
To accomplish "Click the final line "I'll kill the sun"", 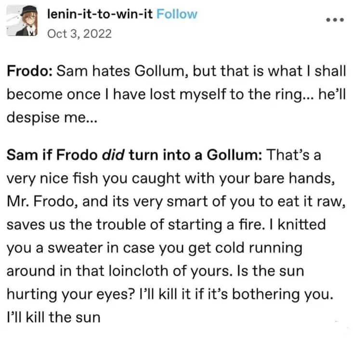I will (x=53, y=317).
